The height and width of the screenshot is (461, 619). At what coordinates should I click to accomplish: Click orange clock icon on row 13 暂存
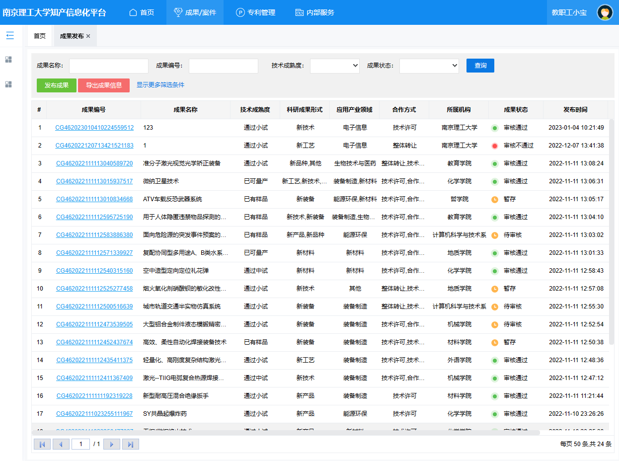tap(495, 343)
